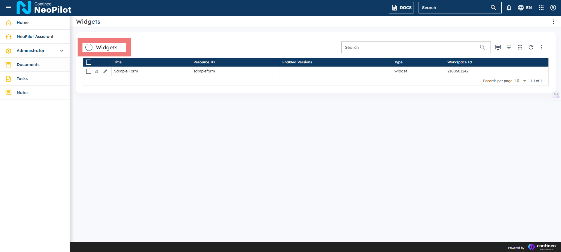Check the Sample Form row checkbox
The image size is (561, 252).
tap(89, 71)
